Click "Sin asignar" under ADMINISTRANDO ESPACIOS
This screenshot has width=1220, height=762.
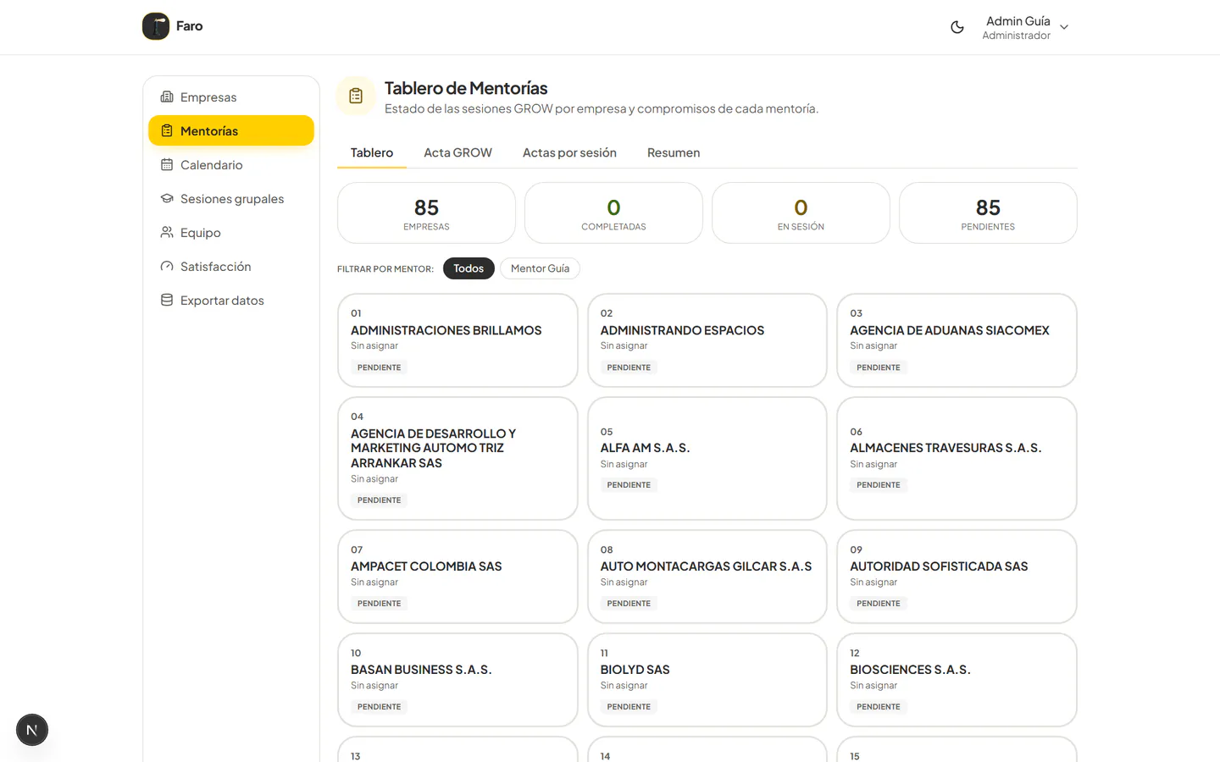pyautogui.click(x=624, y=345)
